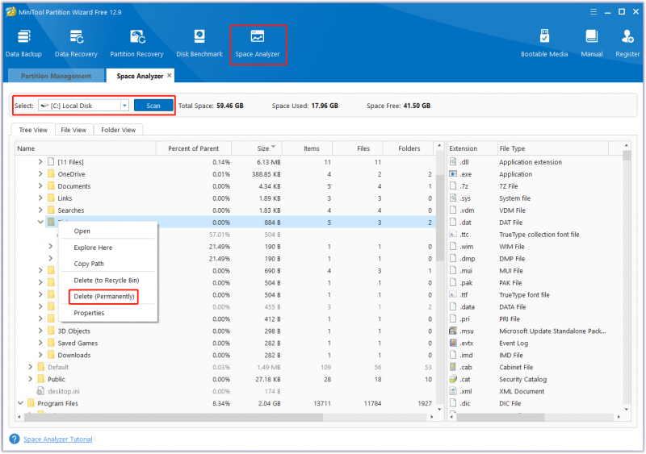The width and height of the screenshot is (646, 454).
Task: Click the extension list vertical scrollbar
Action: [627, 155]
